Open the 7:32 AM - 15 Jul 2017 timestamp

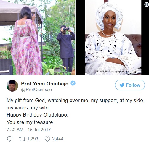29,130
